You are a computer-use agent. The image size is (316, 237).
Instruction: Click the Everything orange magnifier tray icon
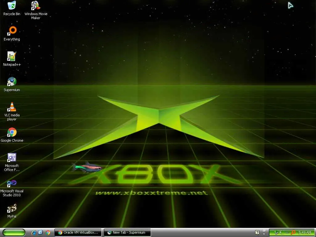coord(293,233)
